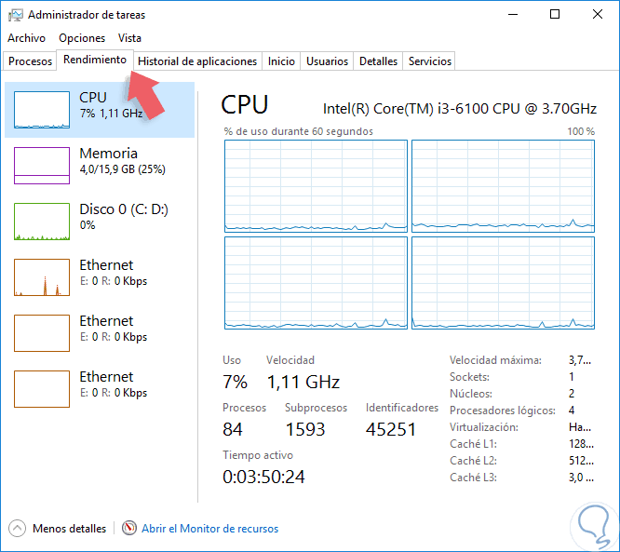Click the Resource Monitor icon at bottom
This screenshot has width=620, height=552.
click(128, 528)
